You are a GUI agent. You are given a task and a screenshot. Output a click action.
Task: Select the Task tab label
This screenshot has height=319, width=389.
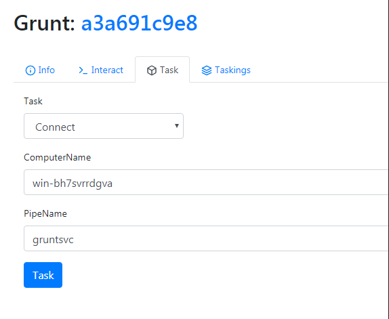(169, 70)
